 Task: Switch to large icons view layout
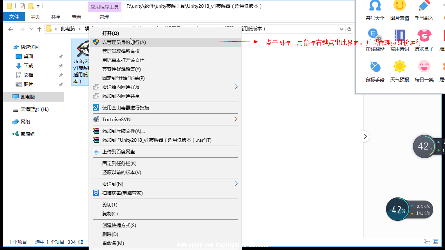[x=436, y=241]
